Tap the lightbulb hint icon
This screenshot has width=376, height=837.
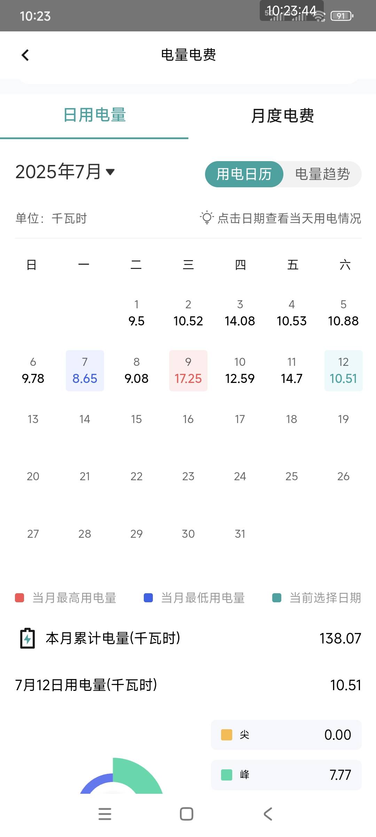click(x=206, y=218)
